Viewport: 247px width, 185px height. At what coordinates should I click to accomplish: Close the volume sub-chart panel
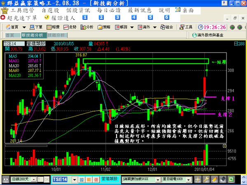(224, 146)
